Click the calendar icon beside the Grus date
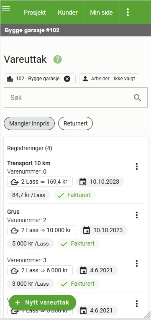Screen dimensions: 151x320 (x=87, y=230)
